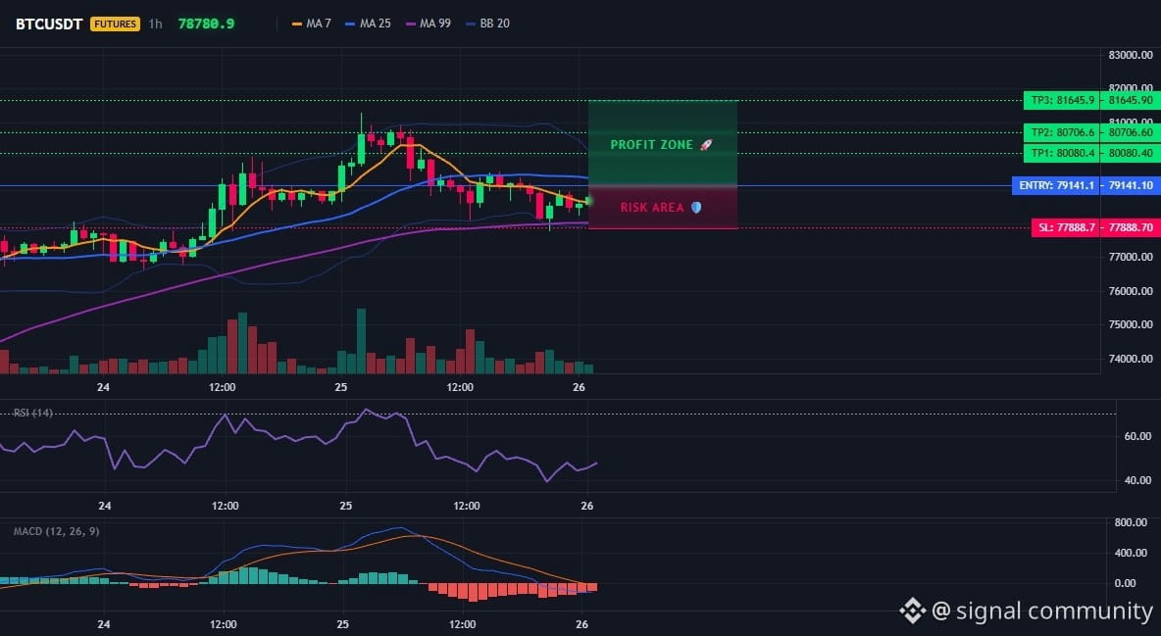Click the 80080.40 price axis tag
The width and height of the screenshot is (1161, 636).
pos(1131,153)
